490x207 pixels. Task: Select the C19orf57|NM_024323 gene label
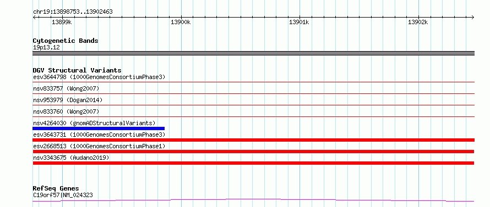63,195
